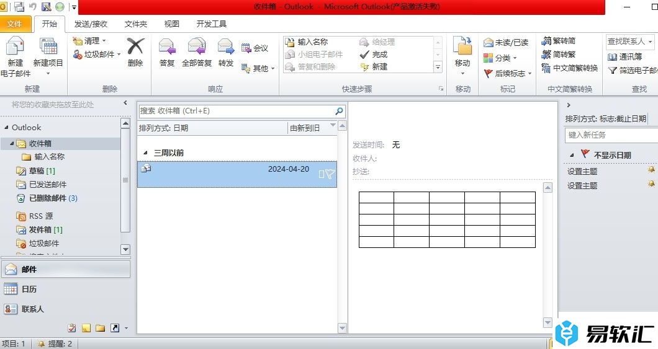Open the notes icon in navigation footer

[86, 328]
